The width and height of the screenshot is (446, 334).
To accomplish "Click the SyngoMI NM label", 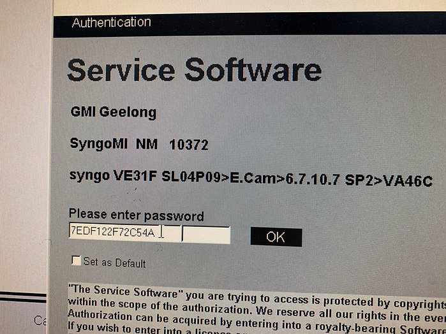I will coord(114,144).
